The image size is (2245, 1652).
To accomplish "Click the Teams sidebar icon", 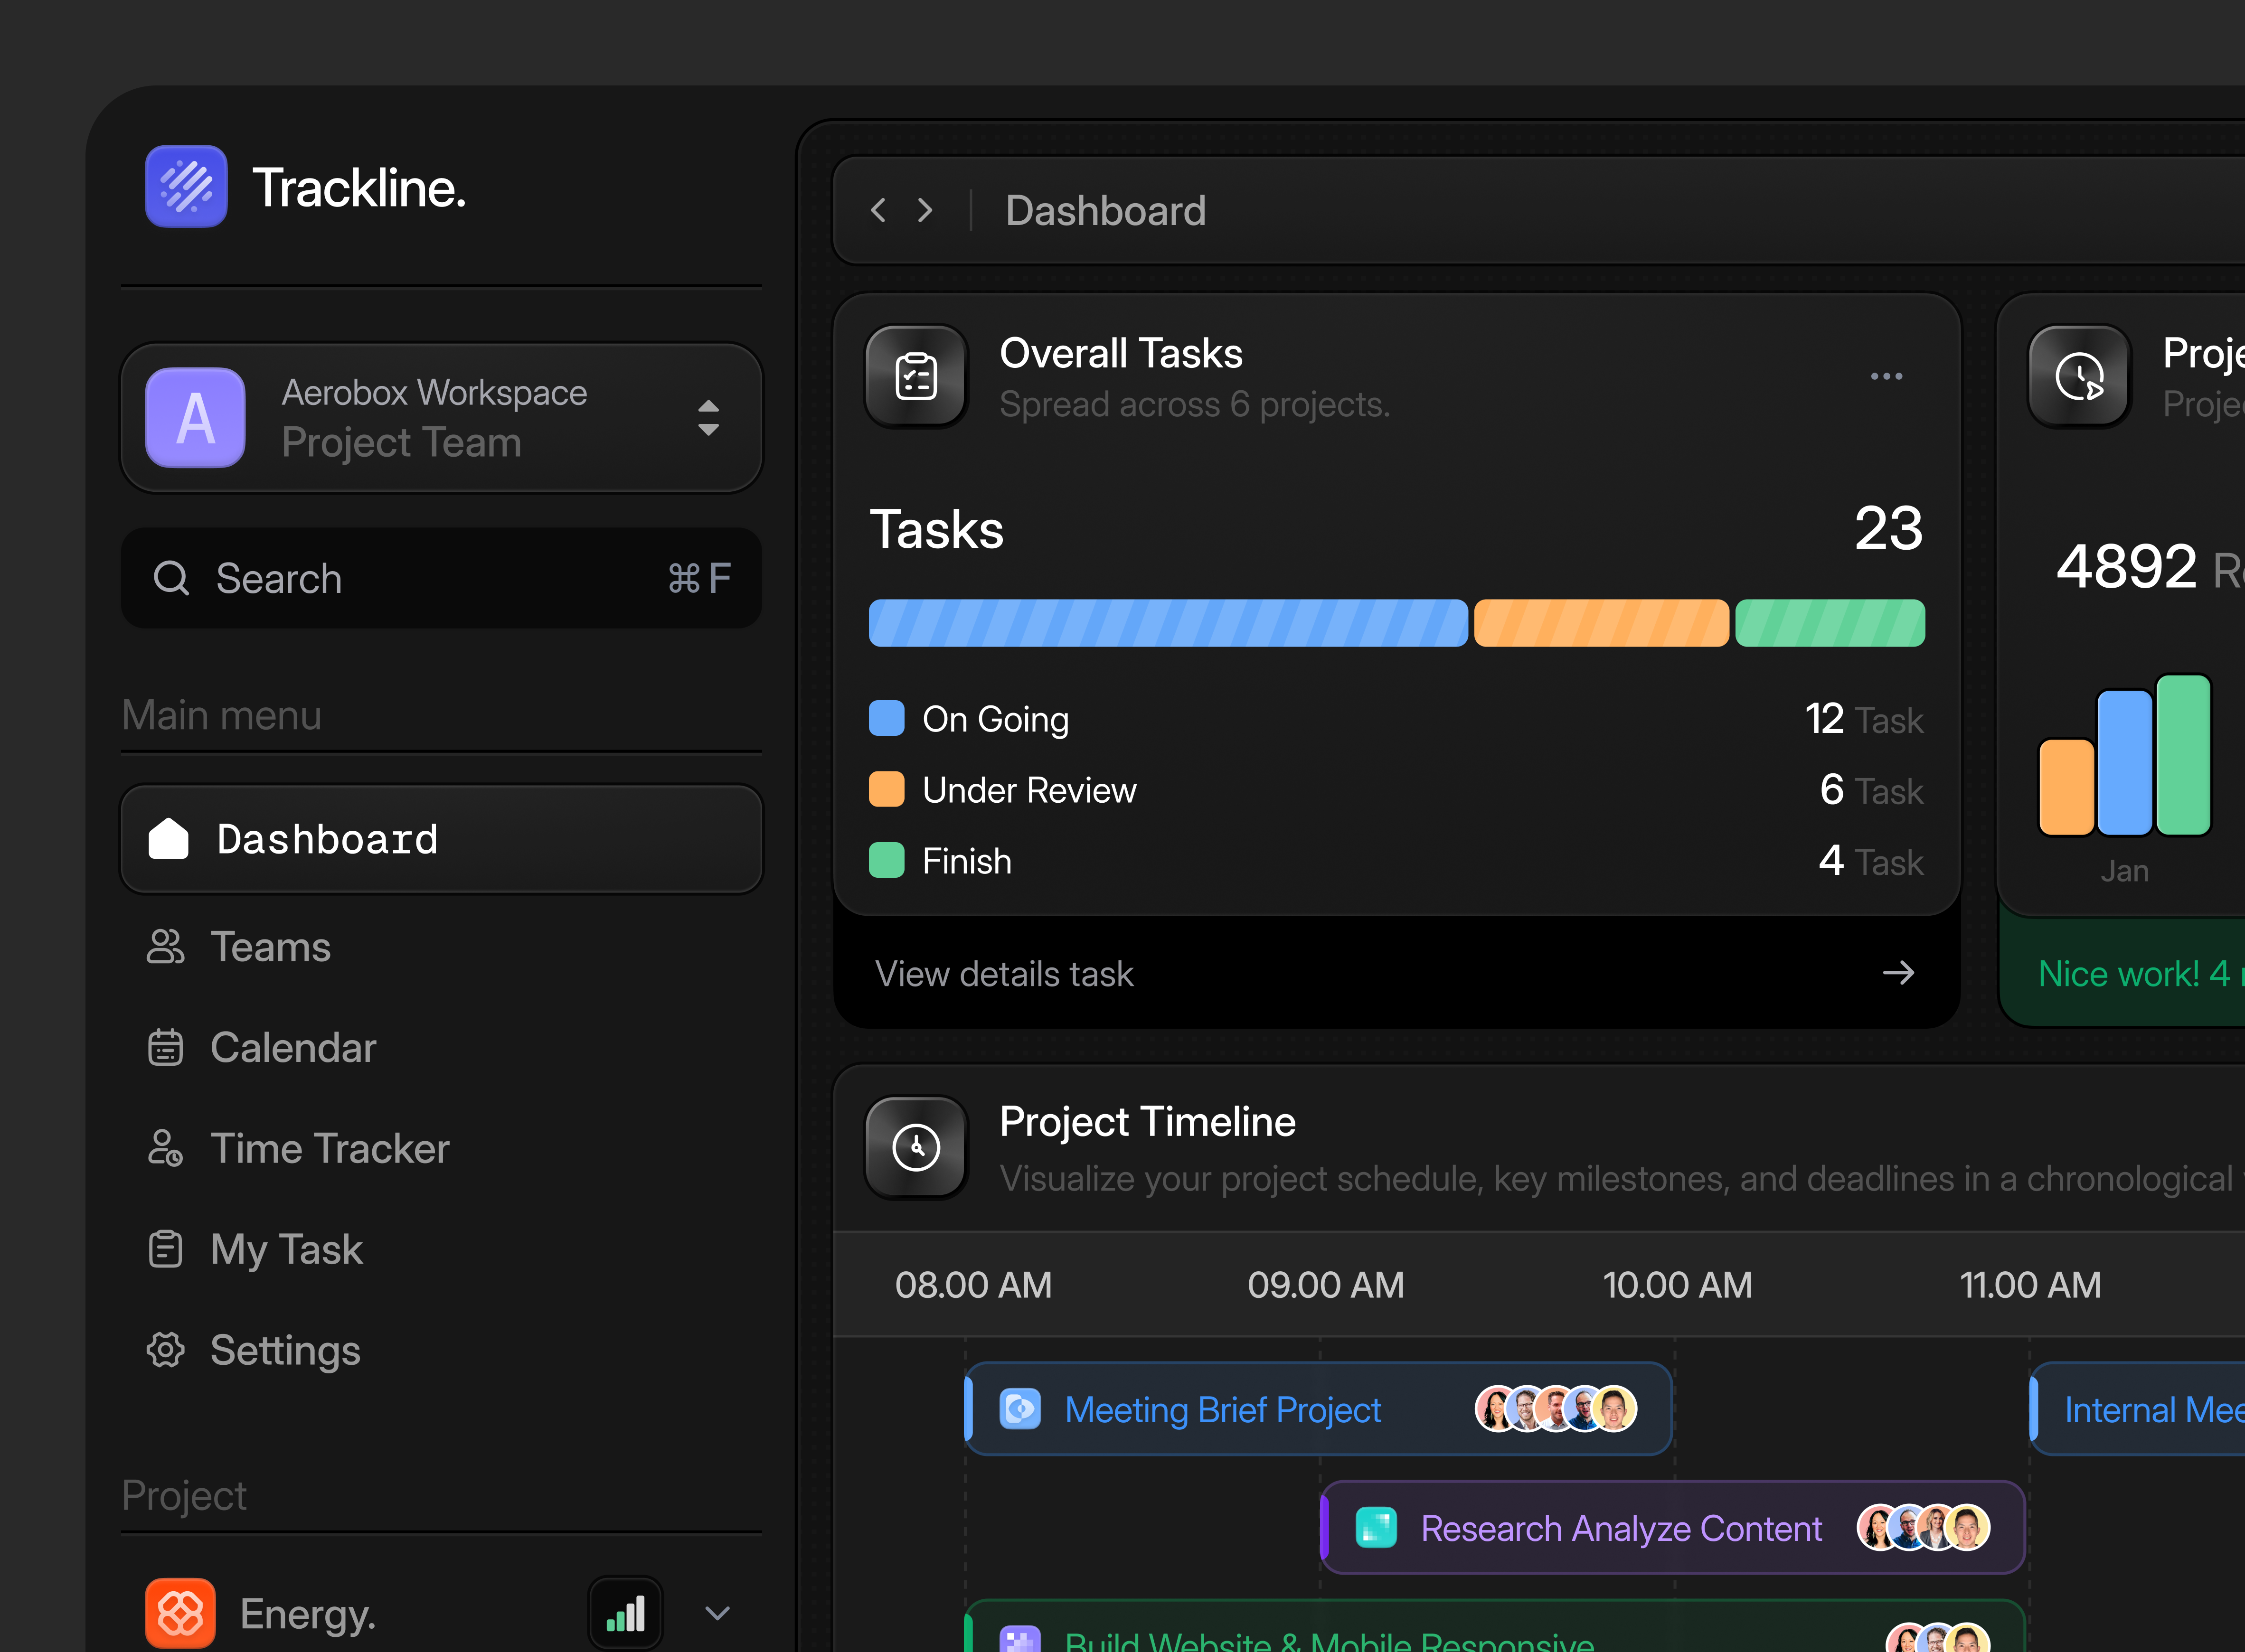I will tap(166, 946).
